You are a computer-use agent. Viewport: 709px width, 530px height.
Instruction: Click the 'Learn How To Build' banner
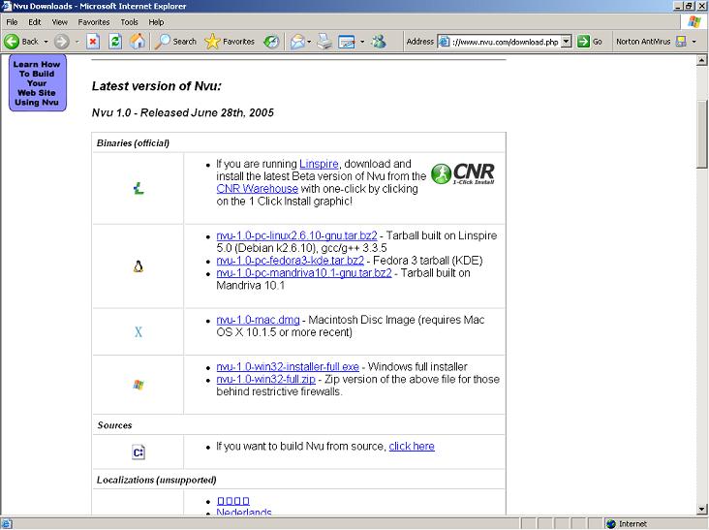(x=38, y=83)
